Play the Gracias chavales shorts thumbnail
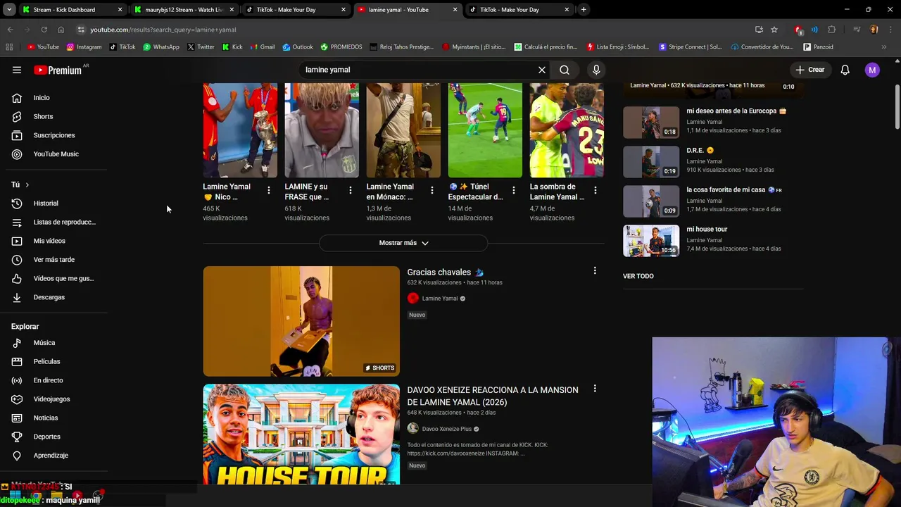901x507 pixels. point(301,321)
